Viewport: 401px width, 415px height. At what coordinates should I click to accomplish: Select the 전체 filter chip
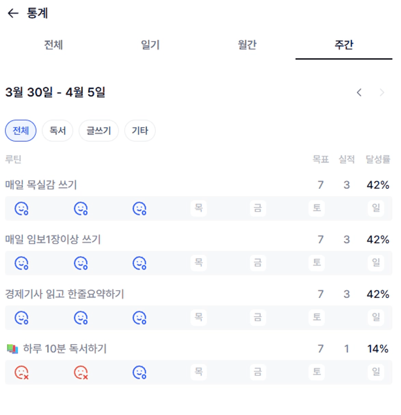click(21, 131)
